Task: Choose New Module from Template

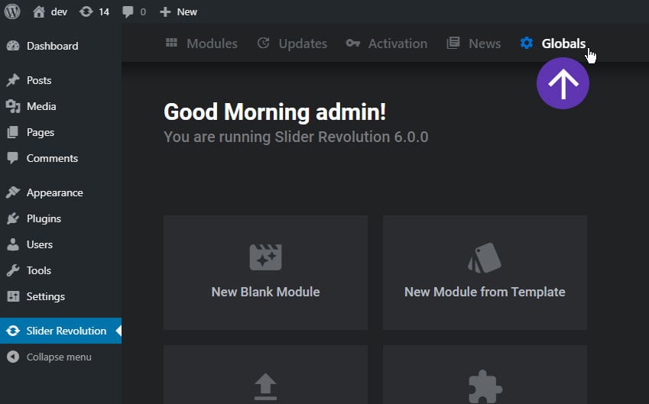Action: (485, 273)
